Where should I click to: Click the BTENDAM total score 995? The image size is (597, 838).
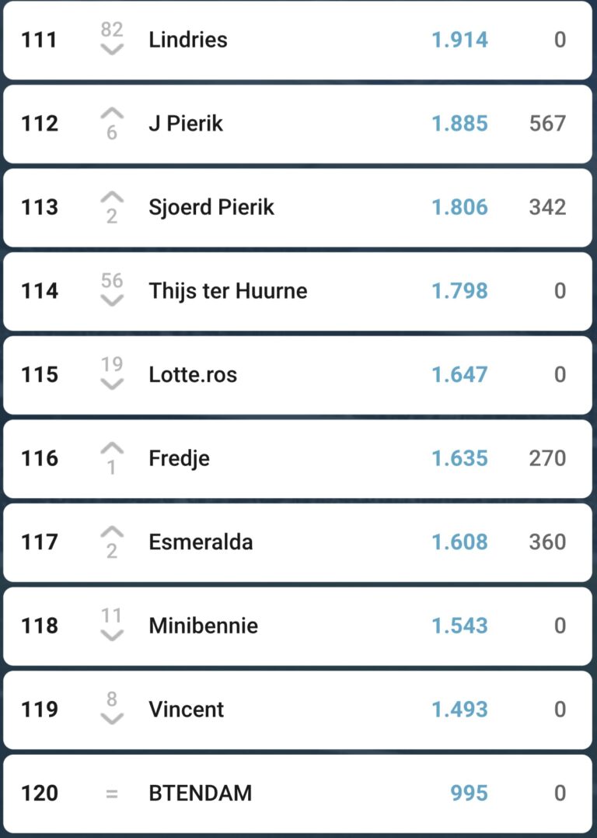469,793
